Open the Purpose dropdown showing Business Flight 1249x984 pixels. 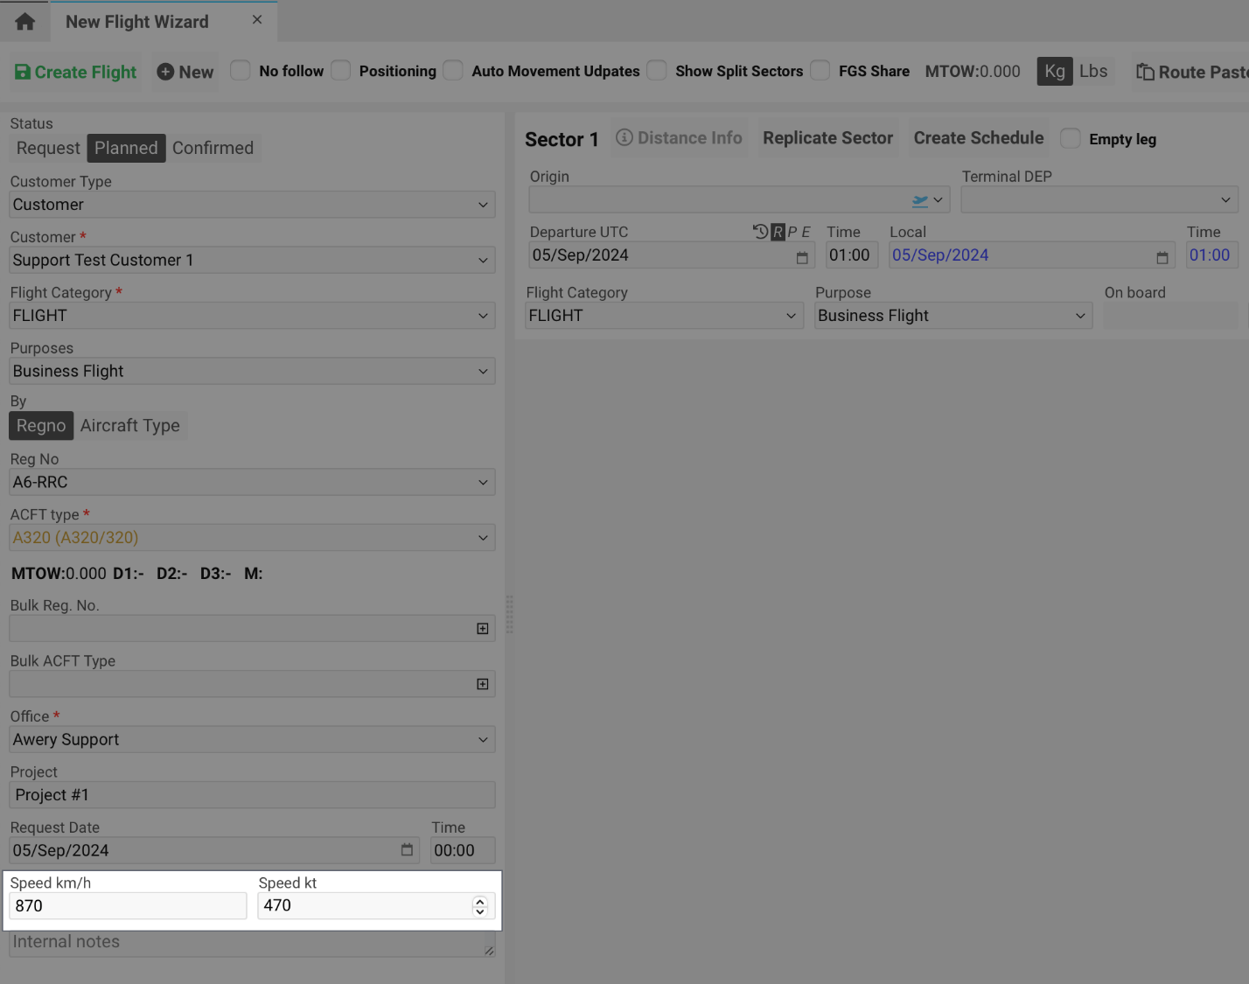tap(1082, 315)
